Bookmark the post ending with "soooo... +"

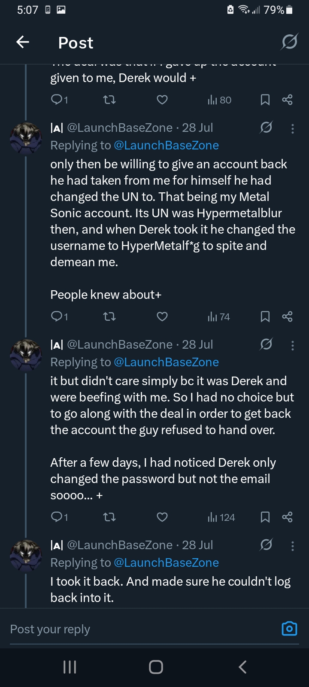click(x=265, y=517)
